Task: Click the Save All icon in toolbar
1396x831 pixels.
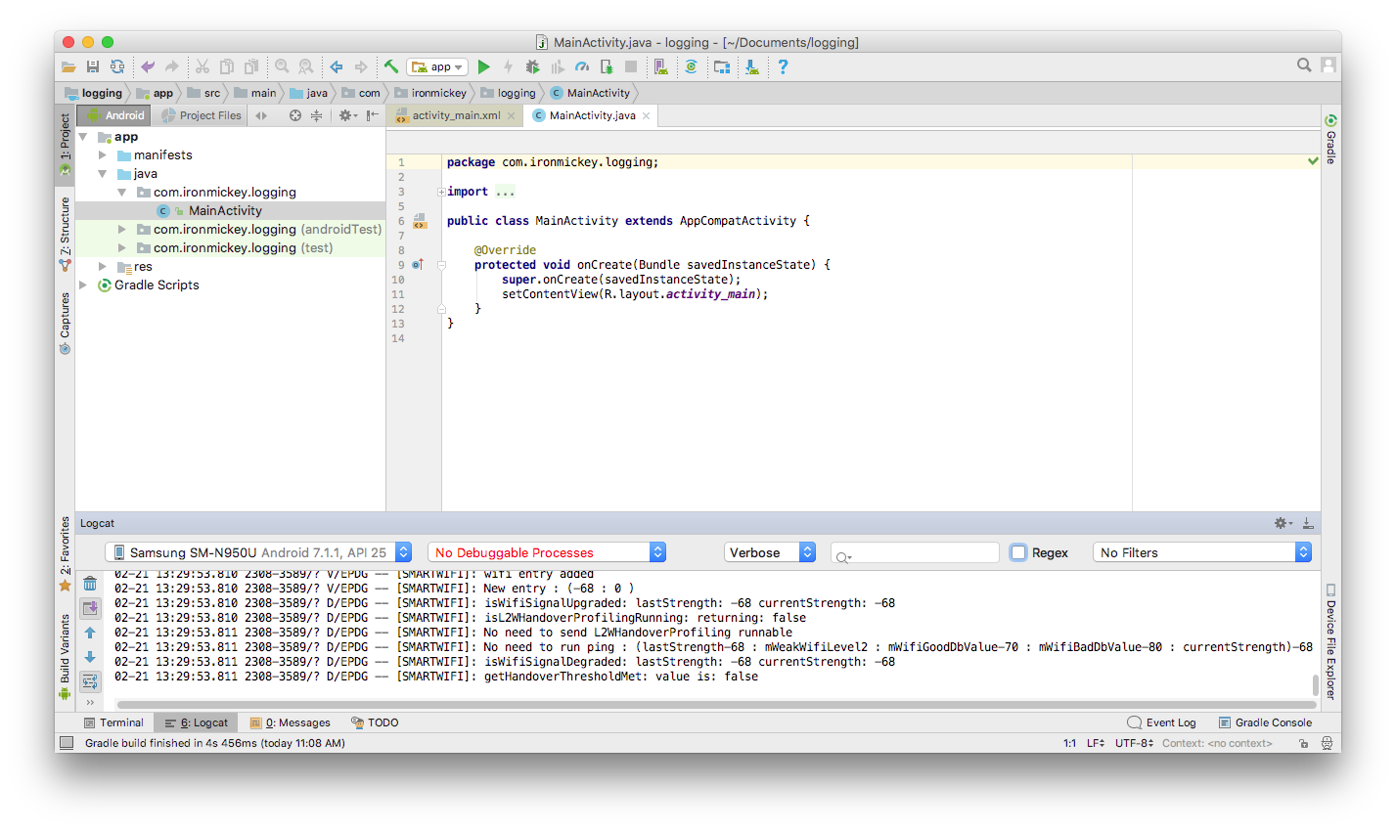Action: (x=93, y=66)
